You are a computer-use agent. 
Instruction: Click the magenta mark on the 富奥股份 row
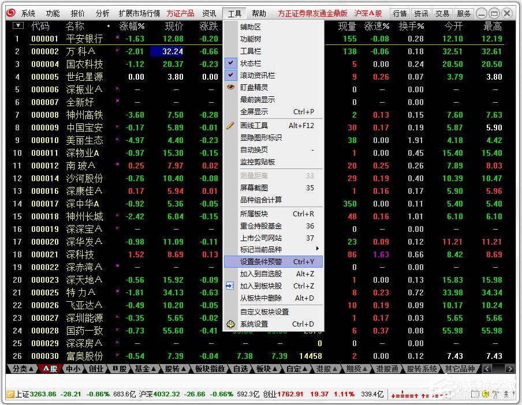[x=117, y=355]
